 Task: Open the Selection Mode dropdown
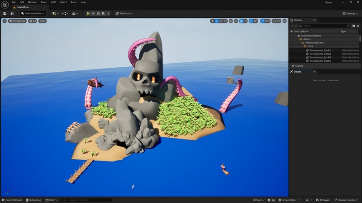[x=33, y=14]
